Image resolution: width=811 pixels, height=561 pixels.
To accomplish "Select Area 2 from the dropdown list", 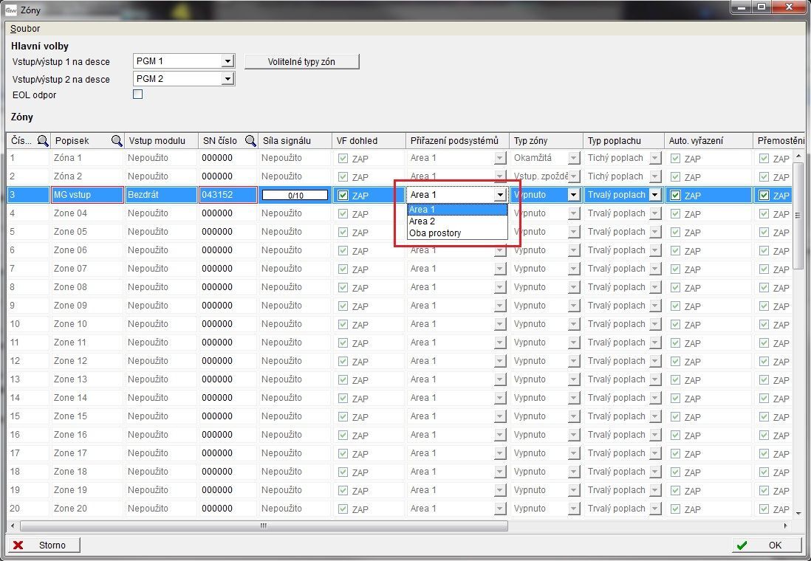I will click(x=422, y=221).
